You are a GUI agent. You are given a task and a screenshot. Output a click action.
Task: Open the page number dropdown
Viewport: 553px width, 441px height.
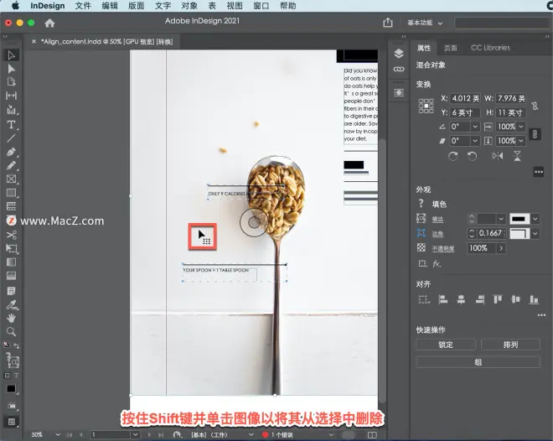tap(135, 434)
